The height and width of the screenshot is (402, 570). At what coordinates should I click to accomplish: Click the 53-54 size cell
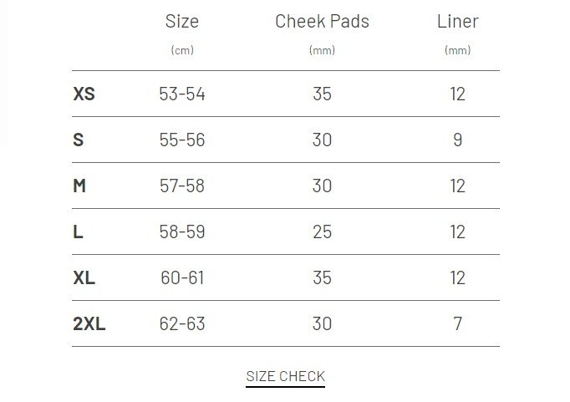(182, 94)
